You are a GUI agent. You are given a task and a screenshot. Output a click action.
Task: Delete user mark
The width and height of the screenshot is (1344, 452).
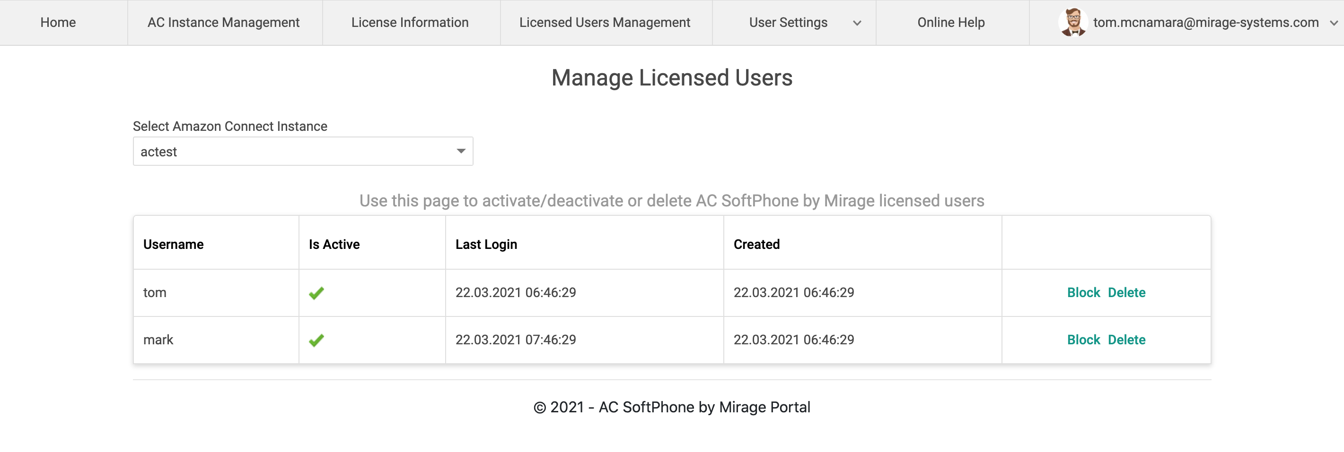[x=1126, y=340]
